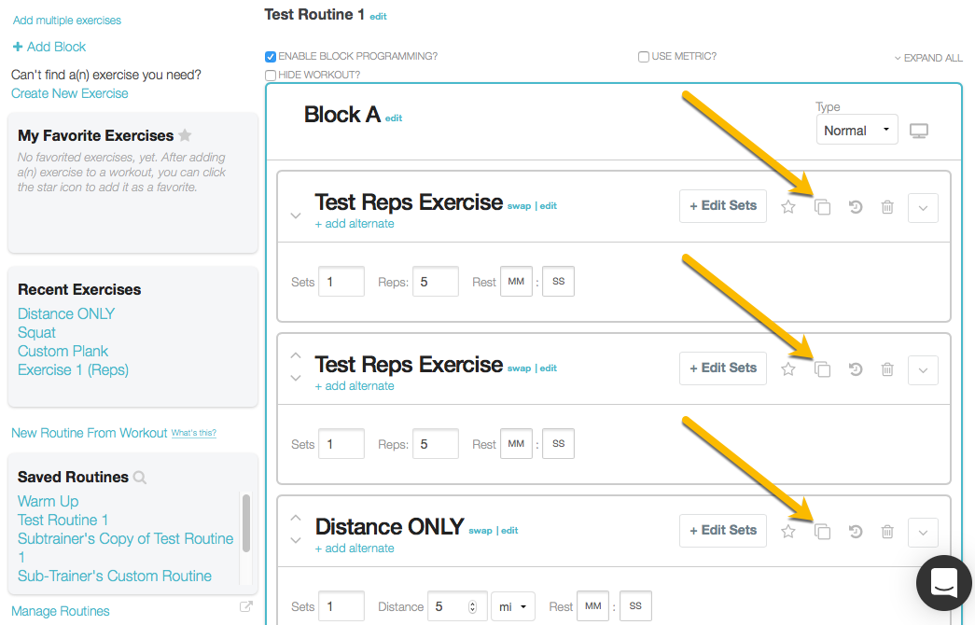This screenshot has width=975, height=625.
Task: Select Warm Up from Saved Routines
Action: [x=48, y=501]
